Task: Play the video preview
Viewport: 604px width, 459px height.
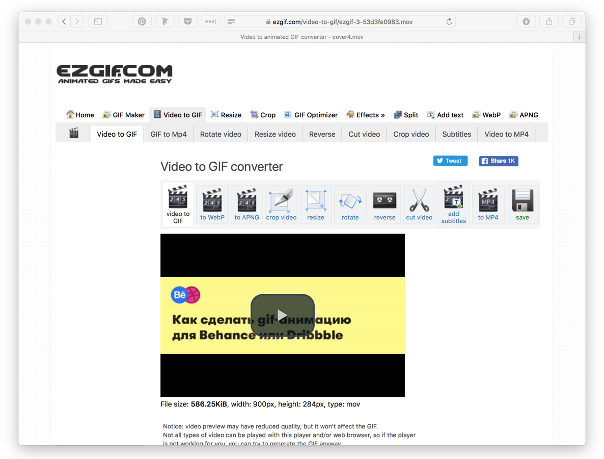Action: pyautogui.click(x=282, y=315)
